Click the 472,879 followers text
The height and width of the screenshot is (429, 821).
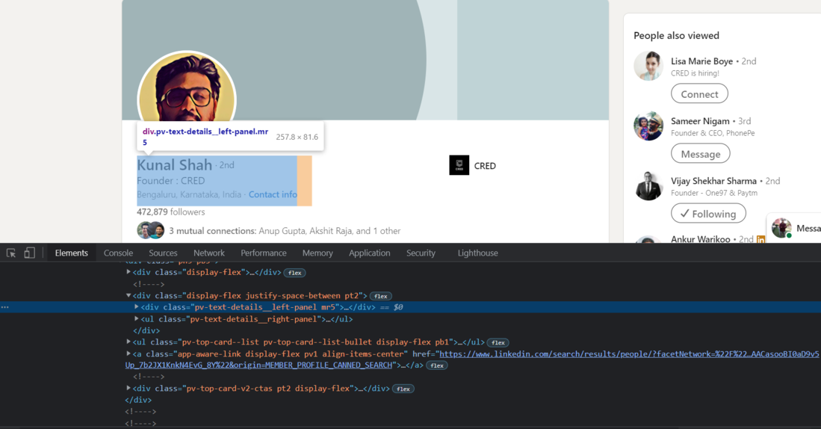pyautogui.click(x=170, y=212)
